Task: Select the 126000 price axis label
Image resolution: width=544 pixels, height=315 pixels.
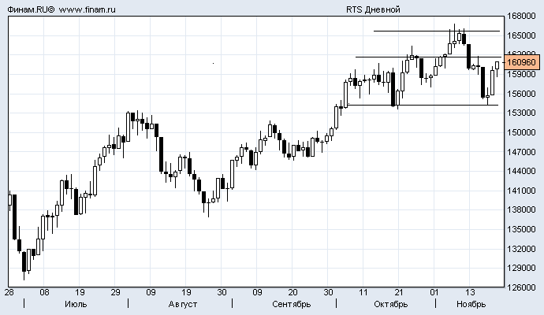Action: click(x=521, y=287)
